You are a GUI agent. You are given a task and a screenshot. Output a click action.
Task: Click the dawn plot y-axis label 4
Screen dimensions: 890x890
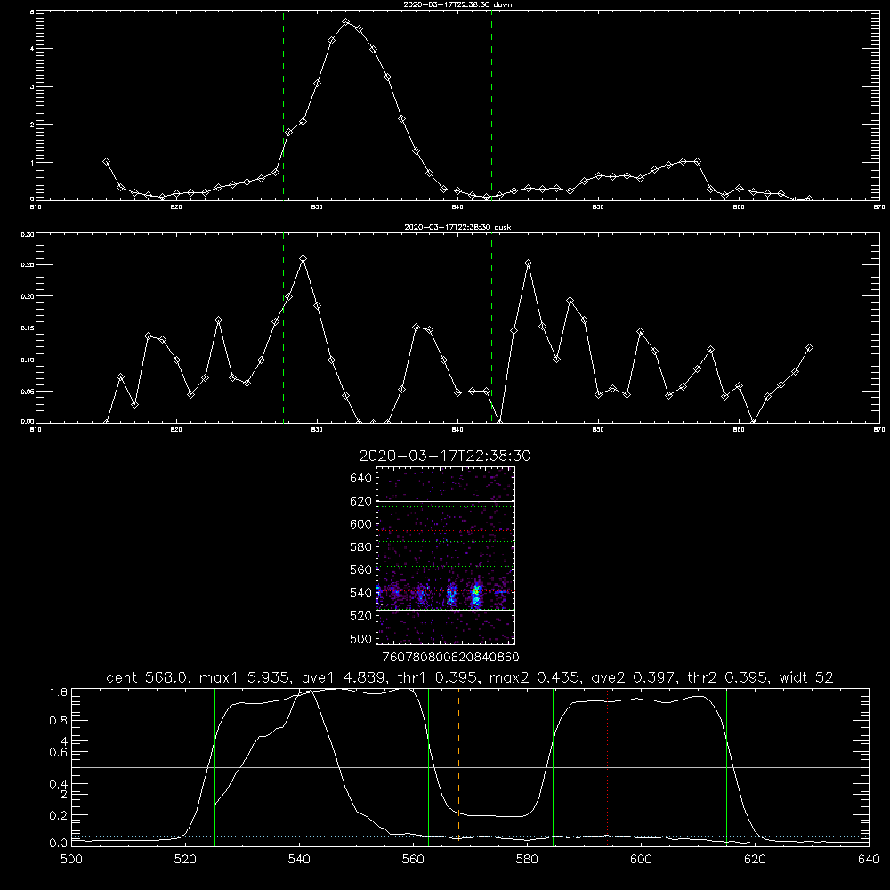32,49
